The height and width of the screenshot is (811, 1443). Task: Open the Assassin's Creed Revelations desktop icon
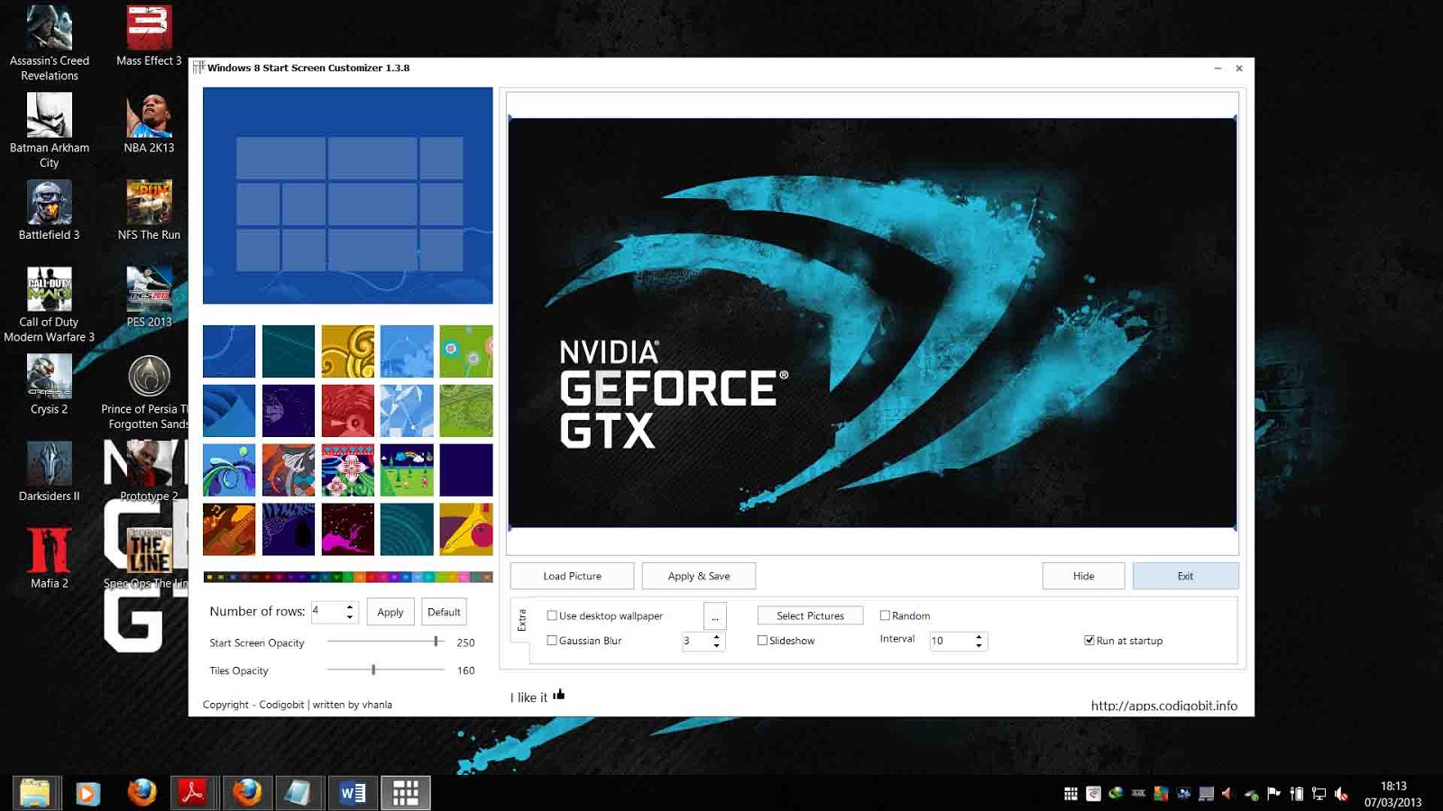pyautogui.click(x=50, y=42)
